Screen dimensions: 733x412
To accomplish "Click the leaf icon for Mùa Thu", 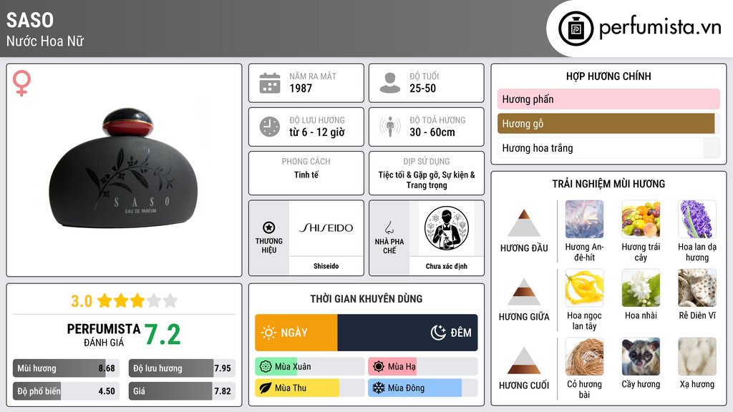I will point(266,388).
